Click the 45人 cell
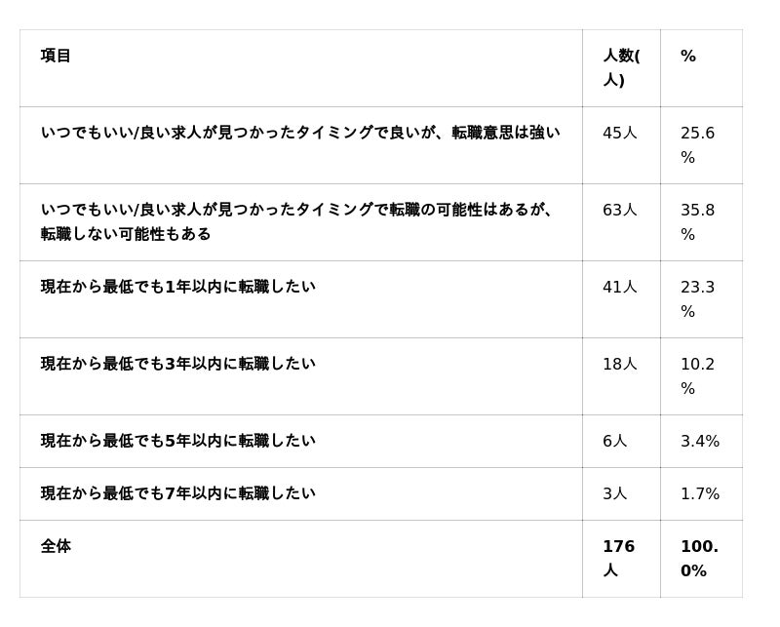Screen dimensions: 780x627 click(x=619, y=133)
